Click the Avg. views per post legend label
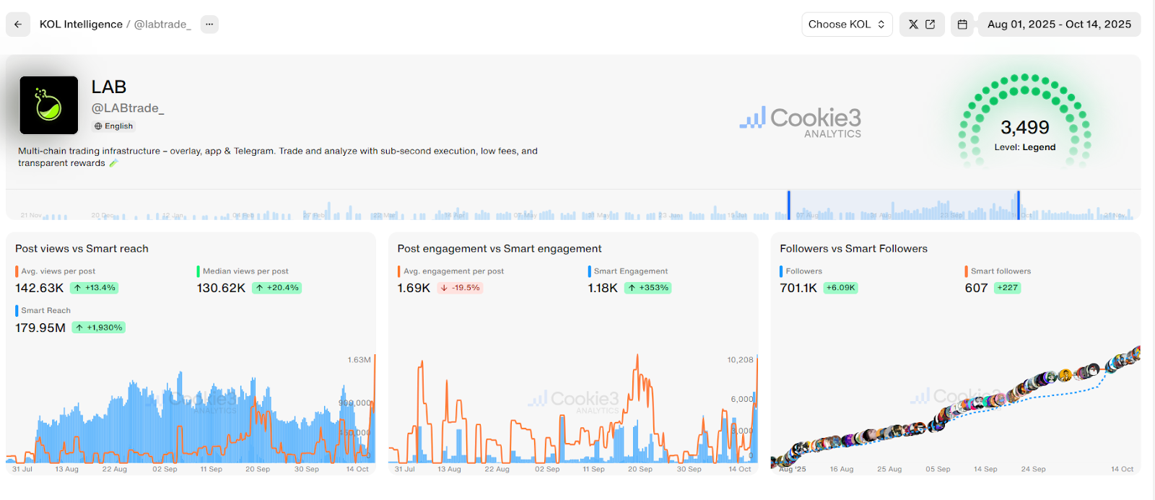The image size is (1155, 500). [x=58, y=271]
